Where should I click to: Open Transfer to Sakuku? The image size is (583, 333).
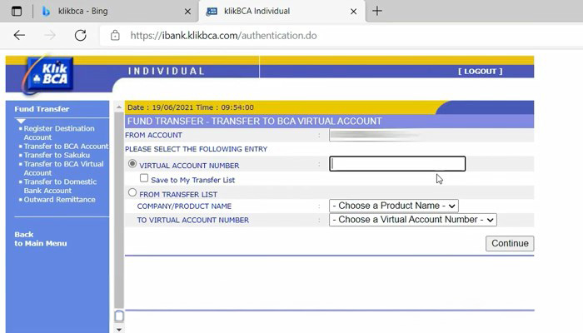tap(57, 155)
